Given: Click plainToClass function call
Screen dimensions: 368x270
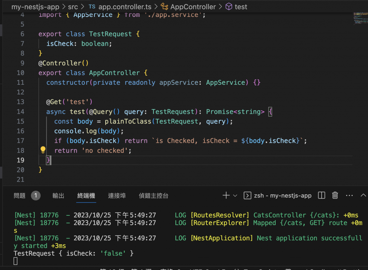Looking at the screenshot, I should pyautogui.click(x=128, y=121).
